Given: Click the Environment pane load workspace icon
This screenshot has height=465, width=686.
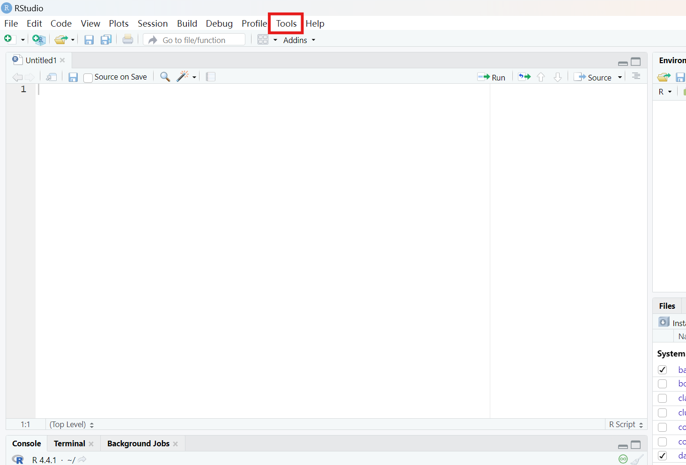Looking at the screenshot, I should click(x=664, y=77).
